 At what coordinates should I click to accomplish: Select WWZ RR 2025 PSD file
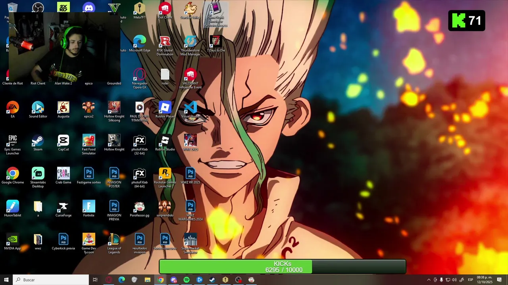[190, 176]
